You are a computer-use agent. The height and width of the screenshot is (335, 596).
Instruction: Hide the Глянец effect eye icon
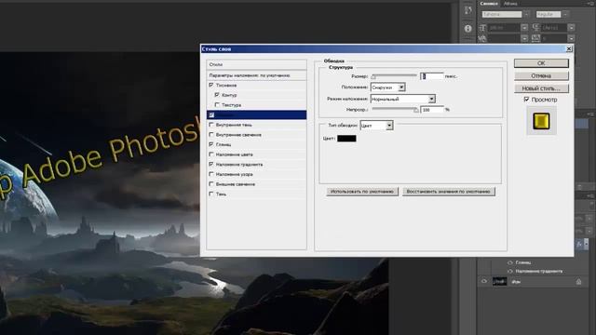tap(510, 262)
